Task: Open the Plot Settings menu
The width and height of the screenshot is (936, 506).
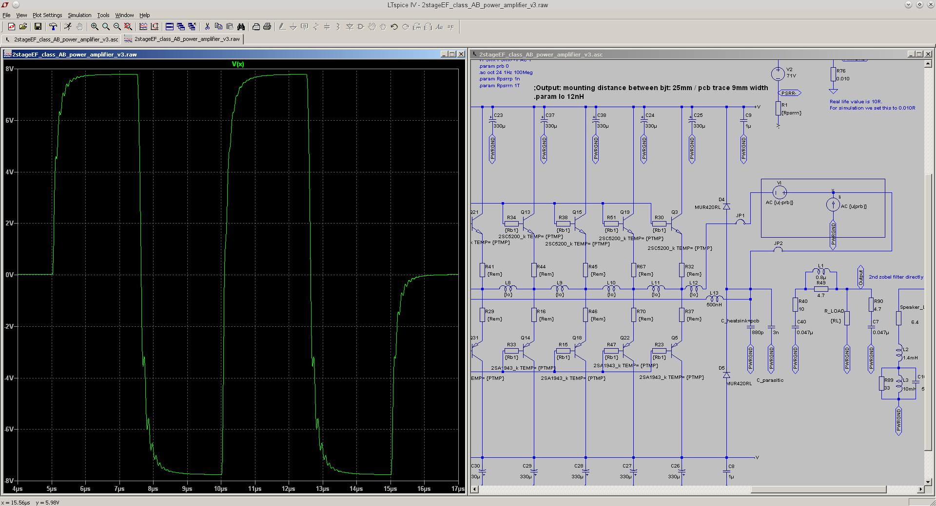Action: point(47,15)
